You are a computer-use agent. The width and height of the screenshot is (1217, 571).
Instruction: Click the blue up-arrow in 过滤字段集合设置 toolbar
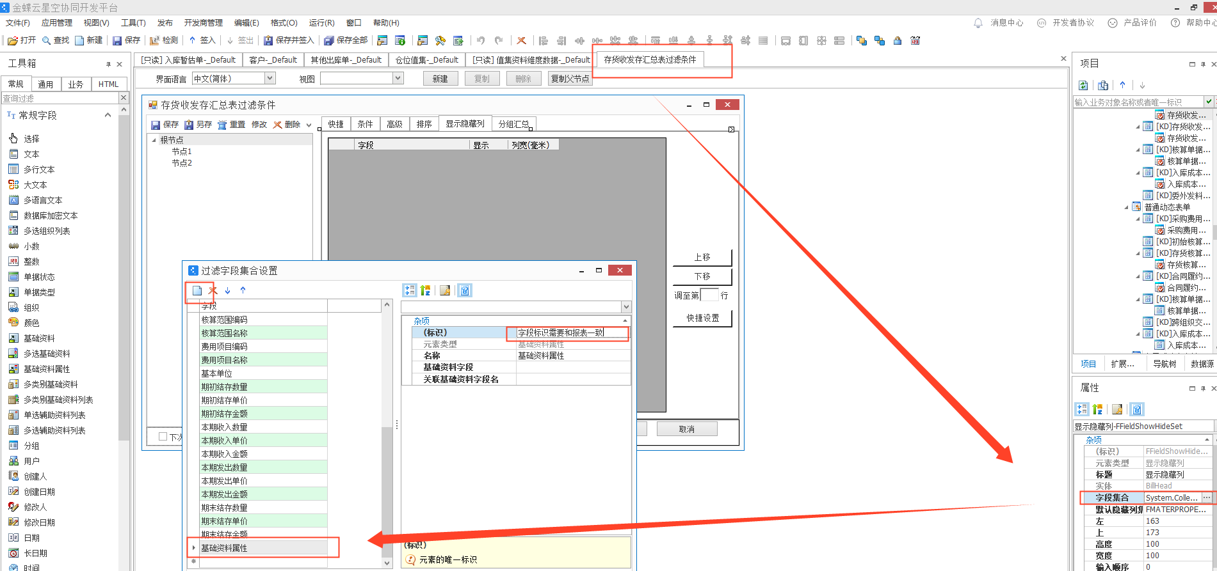click(x=243, y=290)
